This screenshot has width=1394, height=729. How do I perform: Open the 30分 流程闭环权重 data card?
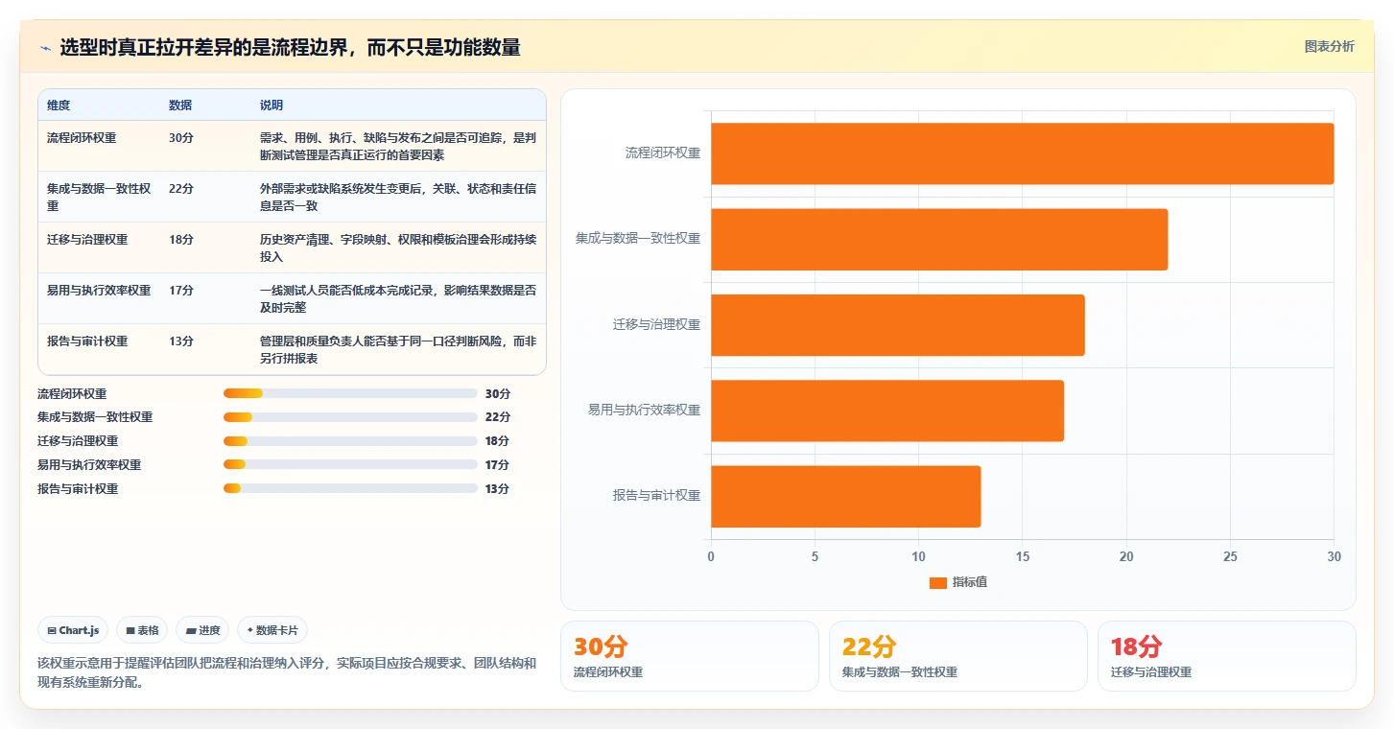pyautogui.click(x=689, y=656)
